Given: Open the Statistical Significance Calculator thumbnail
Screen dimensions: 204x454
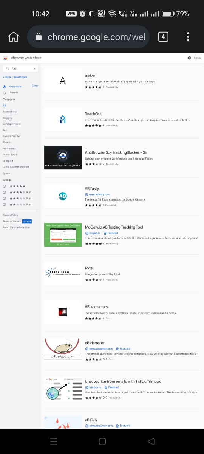Looking at the screenshot, I should (x=63, y=235).
